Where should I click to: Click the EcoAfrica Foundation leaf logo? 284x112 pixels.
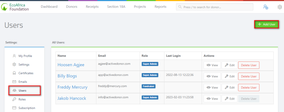click(4, 7)
